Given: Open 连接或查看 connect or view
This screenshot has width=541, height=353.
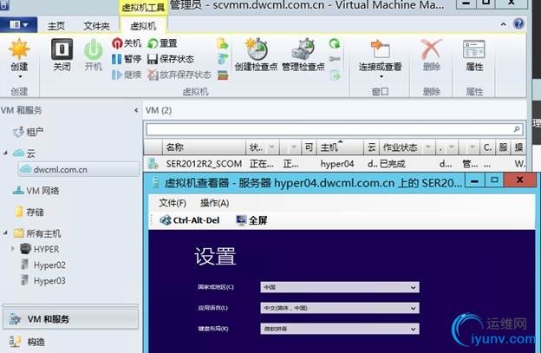Looking at the screenshot, I should 380,59.
